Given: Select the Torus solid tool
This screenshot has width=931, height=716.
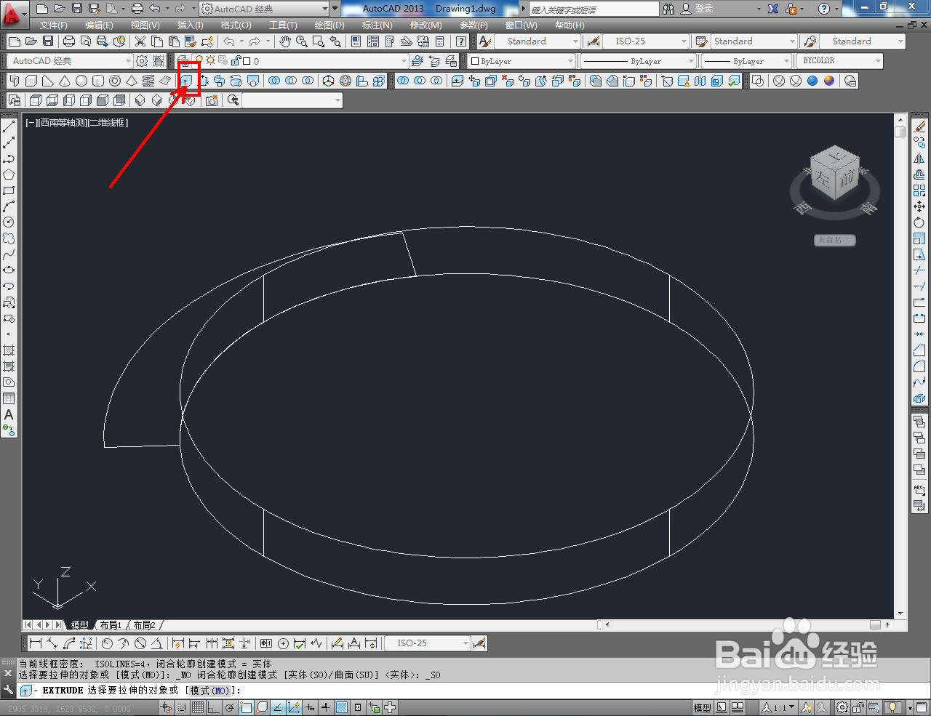Looking at the screenshot, I should [115, 81].
